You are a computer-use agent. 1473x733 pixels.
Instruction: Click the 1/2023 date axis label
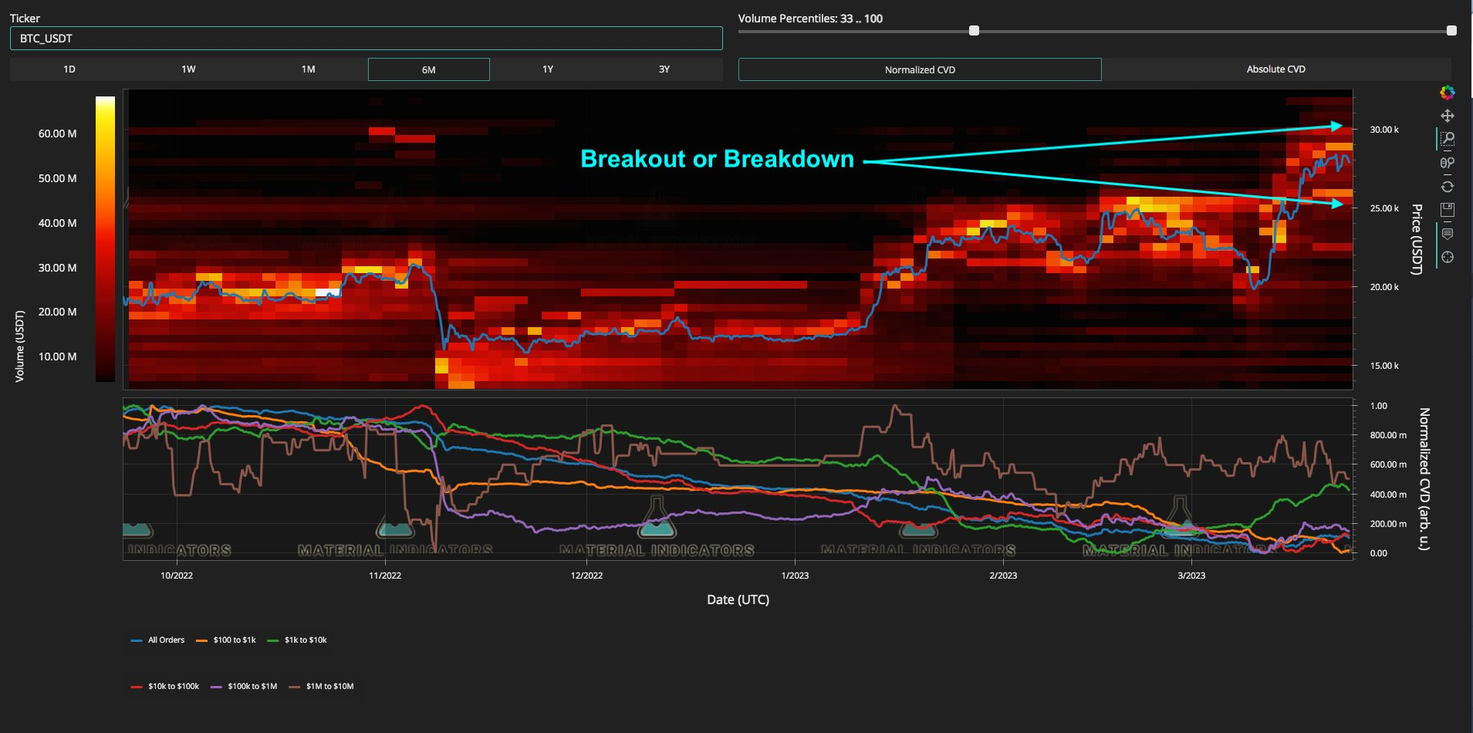[x=795, y=576]
